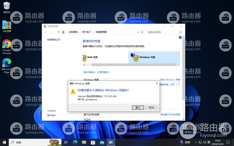Open the 360压缩 desktop icon
Image resolution: width=234 pixels, height=146 pixels.
7,26
